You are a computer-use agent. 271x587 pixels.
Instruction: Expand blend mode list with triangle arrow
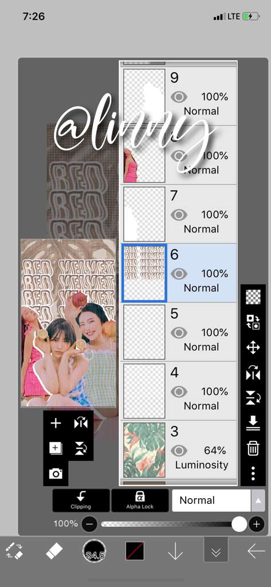click(x=258, y=500)
